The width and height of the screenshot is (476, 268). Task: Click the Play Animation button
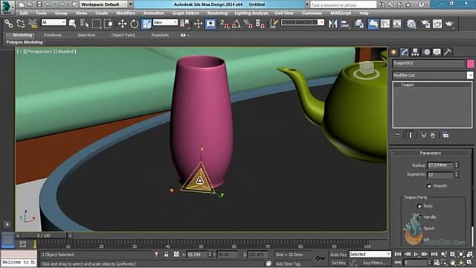[x=416, y=254]
